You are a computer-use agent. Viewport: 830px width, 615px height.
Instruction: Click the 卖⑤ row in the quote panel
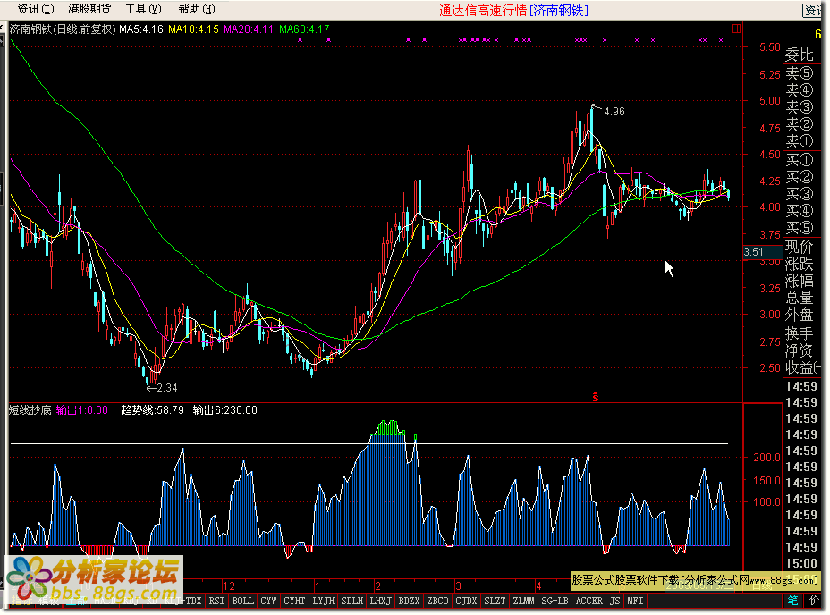[x=800, y=73]
